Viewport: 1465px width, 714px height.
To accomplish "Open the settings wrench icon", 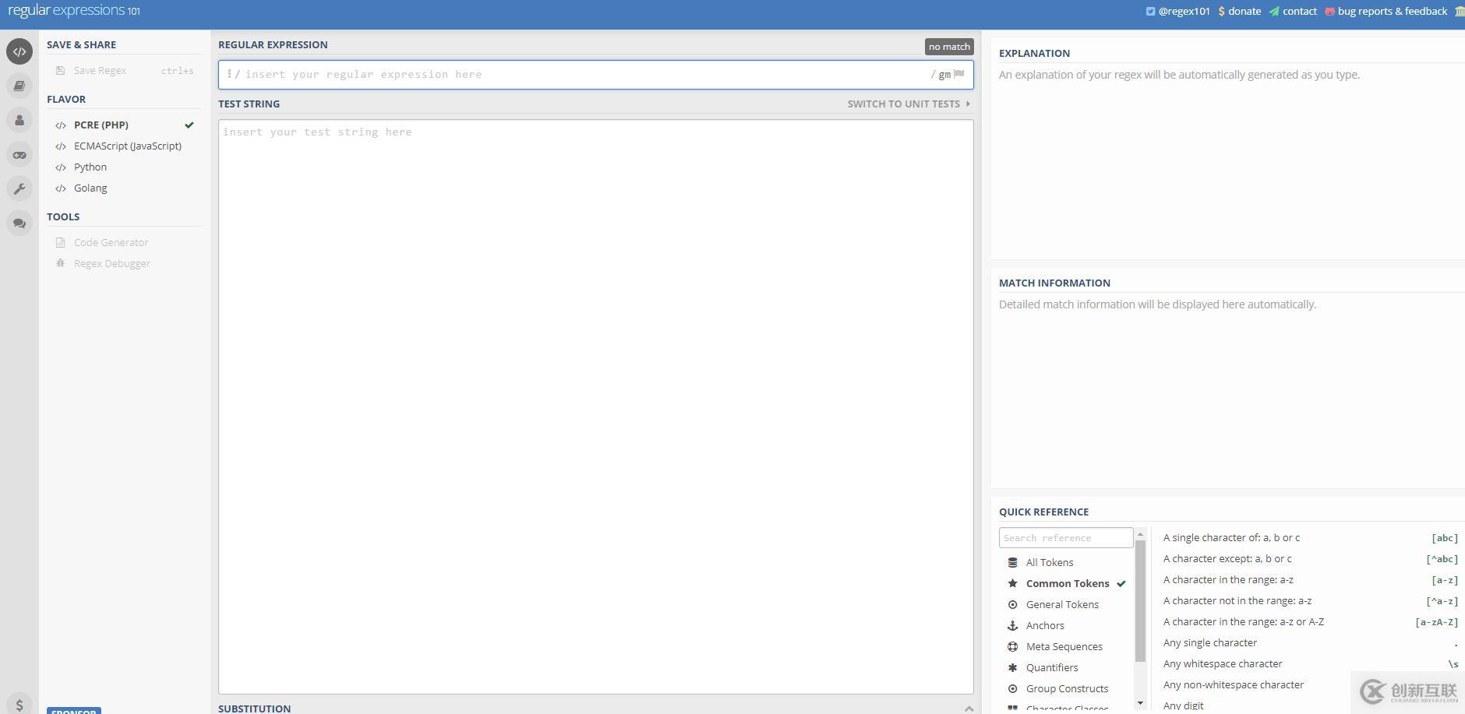I will pos(19,188).
